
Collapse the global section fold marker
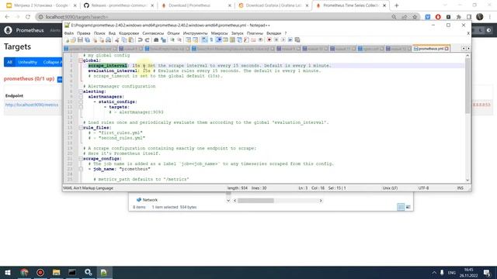pos(81,60)
